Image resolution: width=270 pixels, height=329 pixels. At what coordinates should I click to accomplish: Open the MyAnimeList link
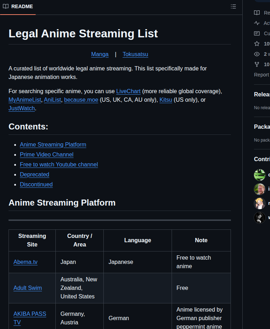tap(25, 100)
